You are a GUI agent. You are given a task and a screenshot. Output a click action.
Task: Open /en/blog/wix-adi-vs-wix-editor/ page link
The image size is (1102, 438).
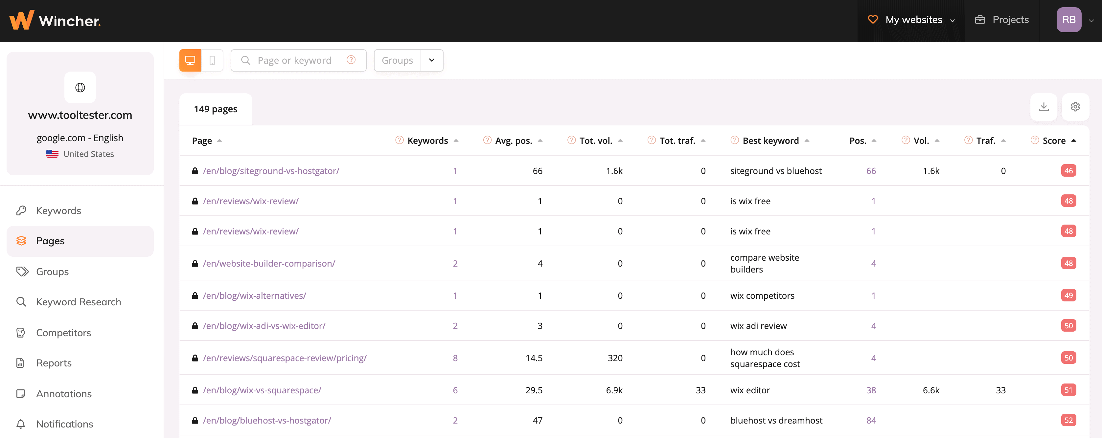point(264,326)
